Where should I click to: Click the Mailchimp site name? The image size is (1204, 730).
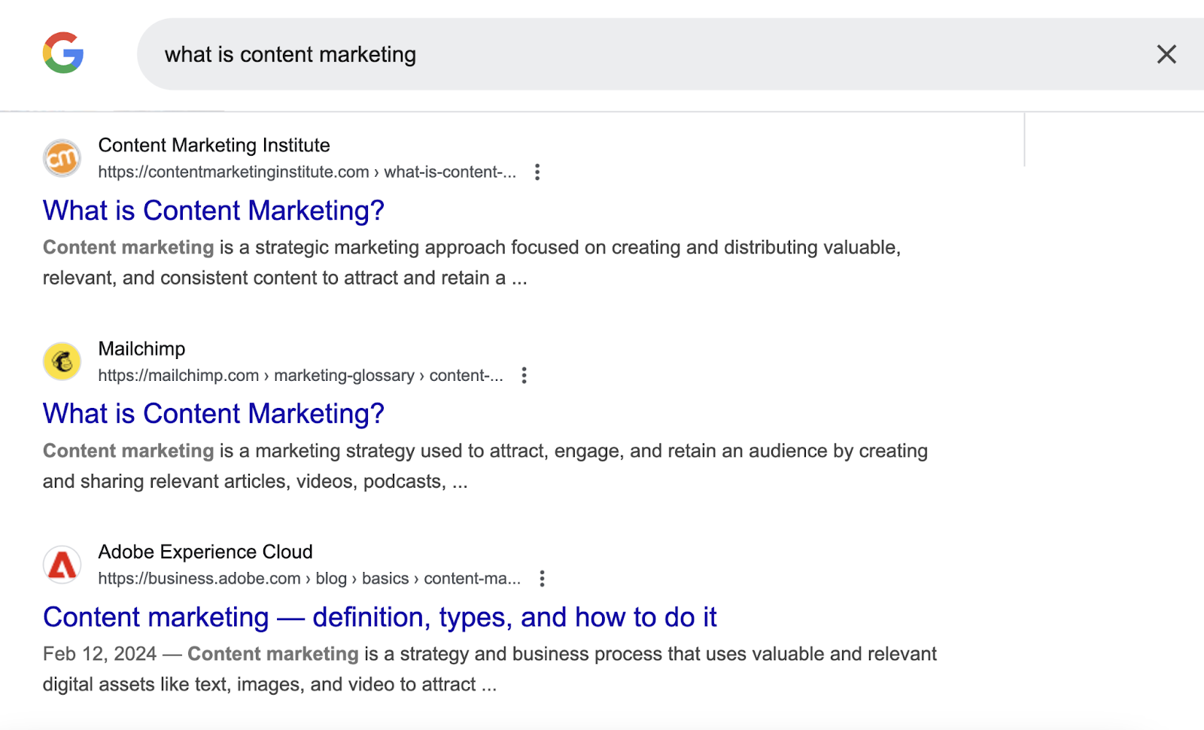click(141, 348)
